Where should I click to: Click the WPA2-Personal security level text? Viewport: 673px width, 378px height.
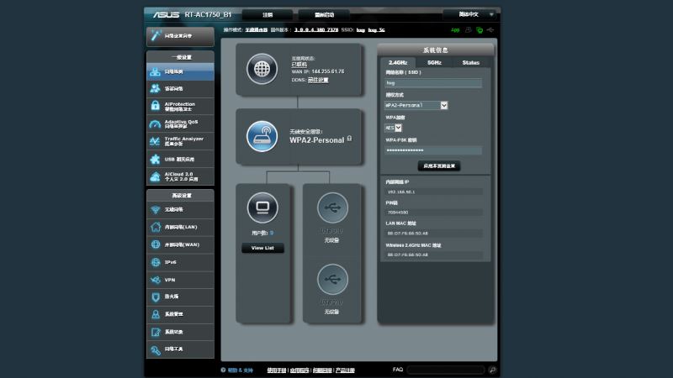click(x=317, y=140)
